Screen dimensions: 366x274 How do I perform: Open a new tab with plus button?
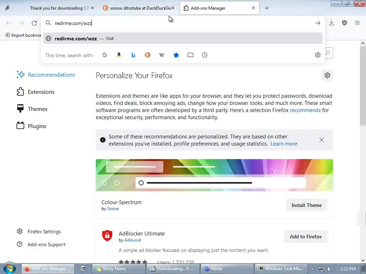click(267, 8)
